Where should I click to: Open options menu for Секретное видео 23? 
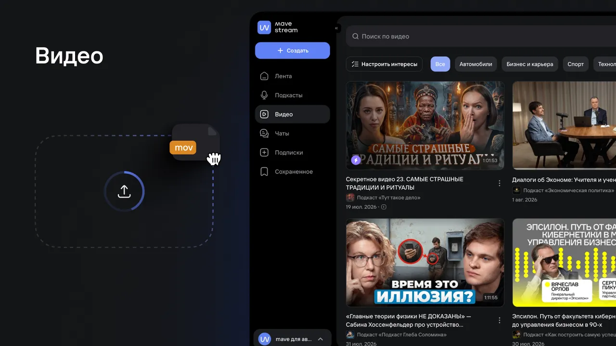(500, 183)
